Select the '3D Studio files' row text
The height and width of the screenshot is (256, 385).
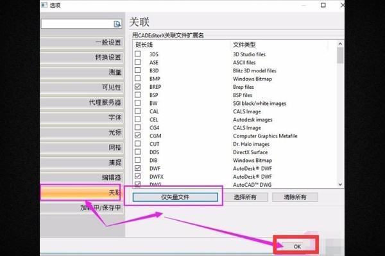249,54
